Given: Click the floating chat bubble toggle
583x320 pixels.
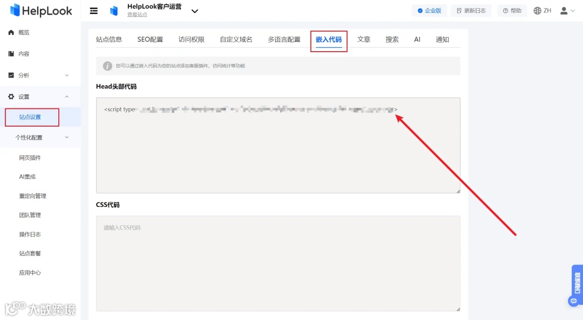Looking at the screenshot, I should coord(574,301).
